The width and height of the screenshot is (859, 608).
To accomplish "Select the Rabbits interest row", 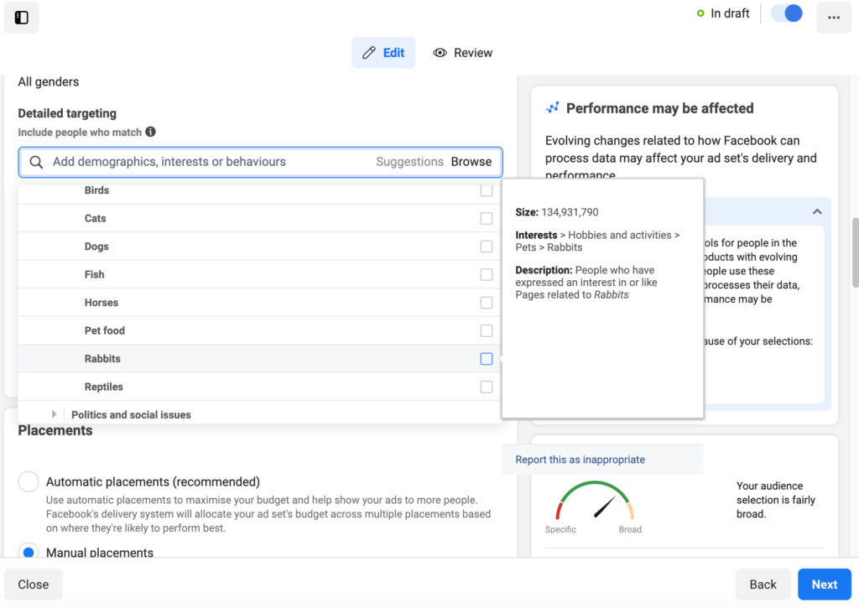I will [260, 359].
